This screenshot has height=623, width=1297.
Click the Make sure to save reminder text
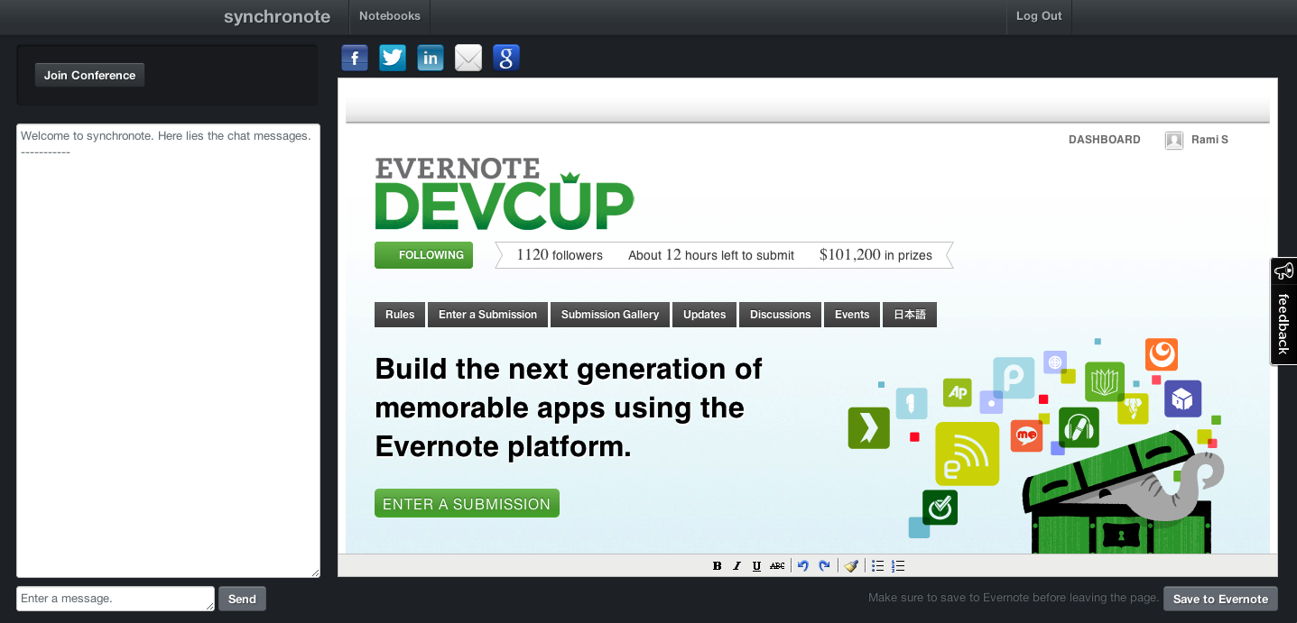click(x=1014, y=598)
